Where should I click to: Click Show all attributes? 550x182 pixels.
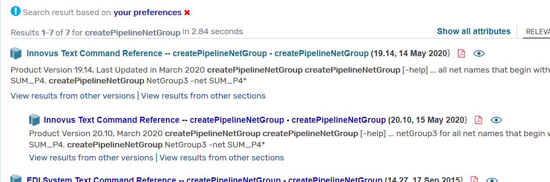(x=474, y=31)
